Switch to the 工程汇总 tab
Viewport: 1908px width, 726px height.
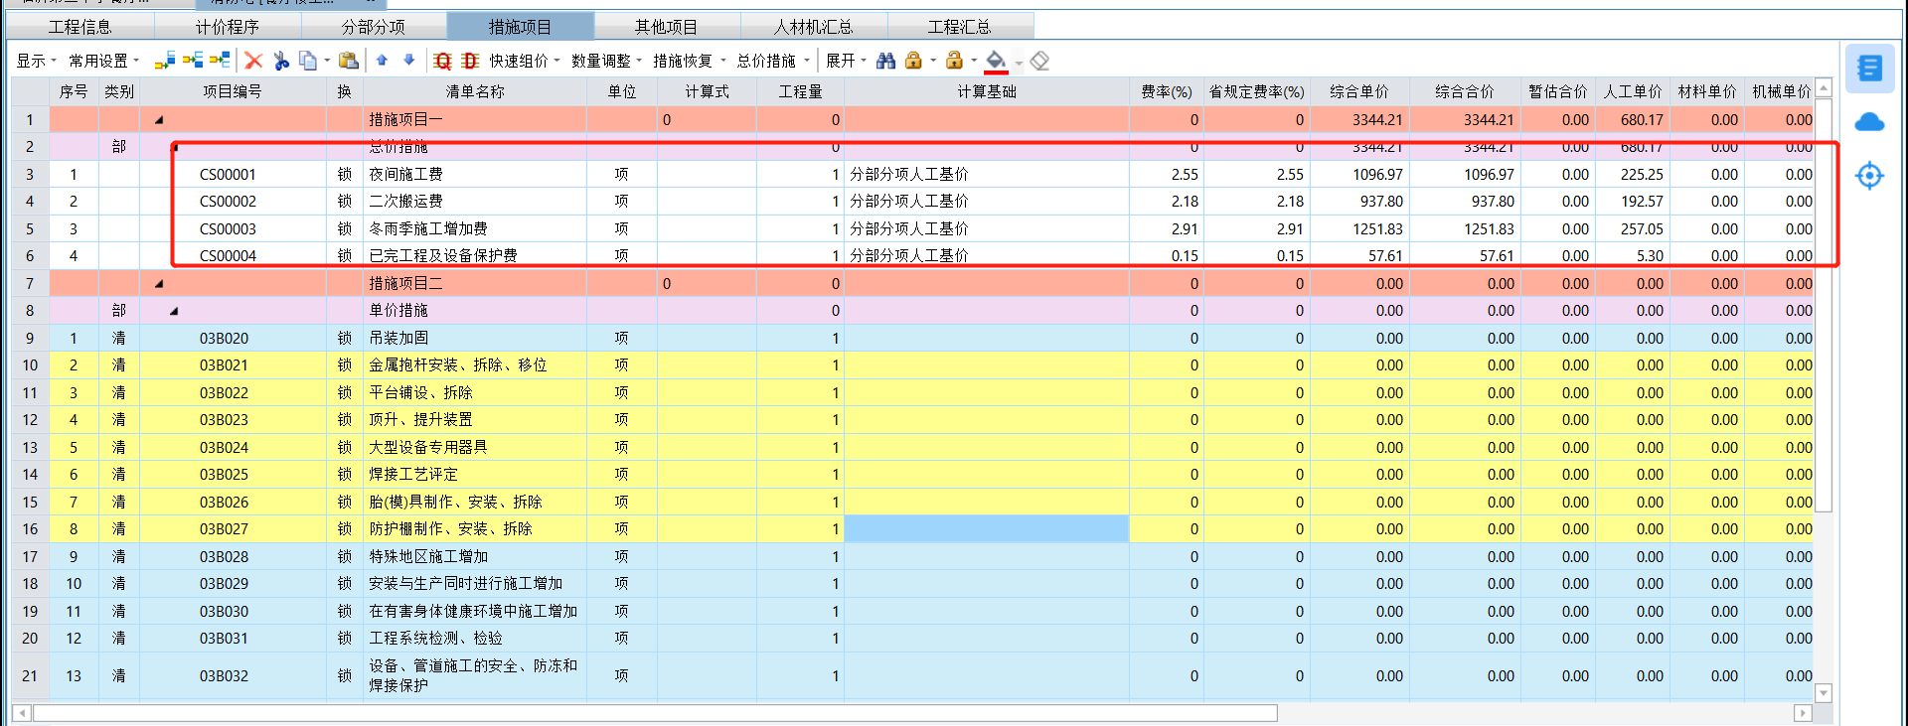(960, 27)
